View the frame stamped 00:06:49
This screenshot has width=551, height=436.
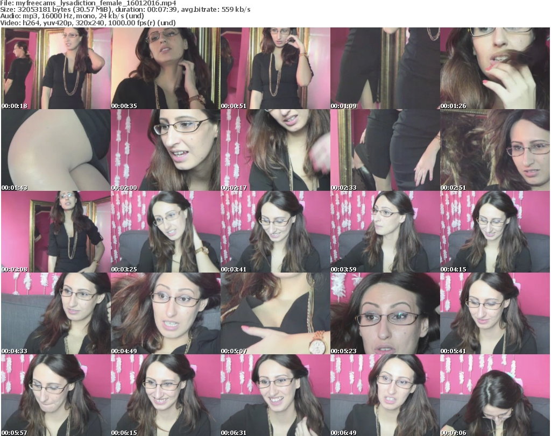point(385,395)
